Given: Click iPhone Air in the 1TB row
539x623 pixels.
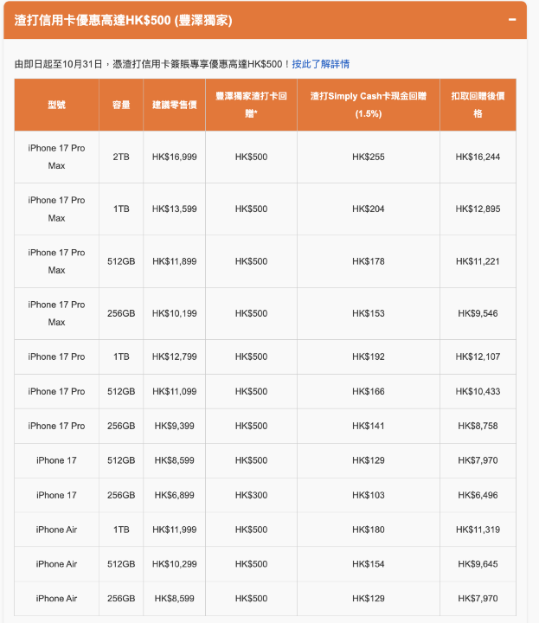Looking at the screenshot, I should [56, 530].
